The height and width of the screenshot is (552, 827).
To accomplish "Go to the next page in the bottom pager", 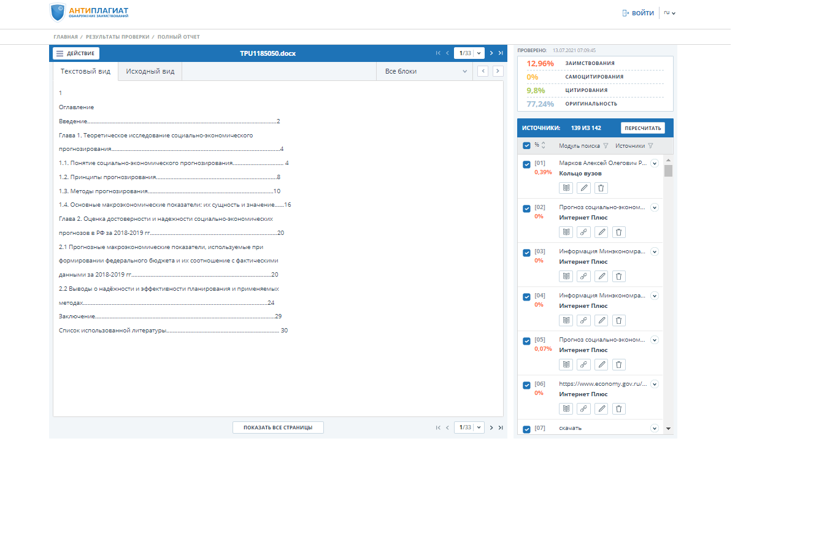I will click(491, 427).
